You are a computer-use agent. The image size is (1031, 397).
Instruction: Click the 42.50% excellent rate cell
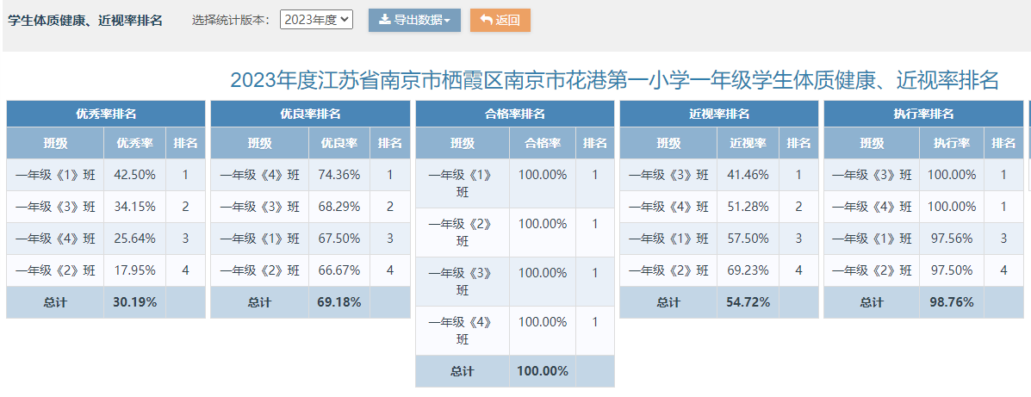point(134,175)
